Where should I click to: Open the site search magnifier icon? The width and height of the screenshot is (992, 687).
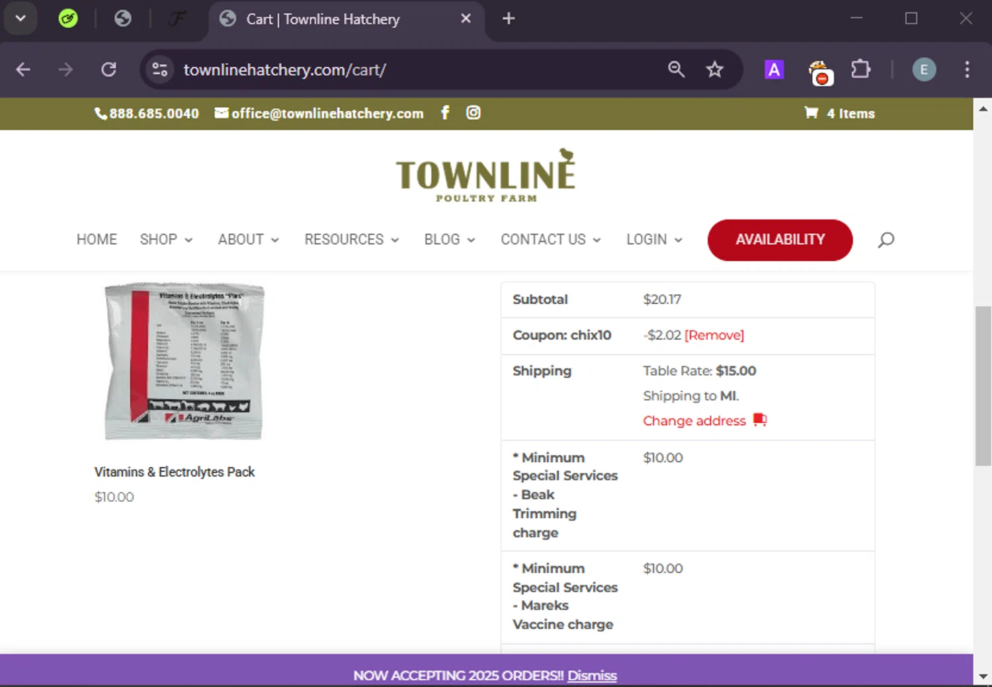(886, 239)
